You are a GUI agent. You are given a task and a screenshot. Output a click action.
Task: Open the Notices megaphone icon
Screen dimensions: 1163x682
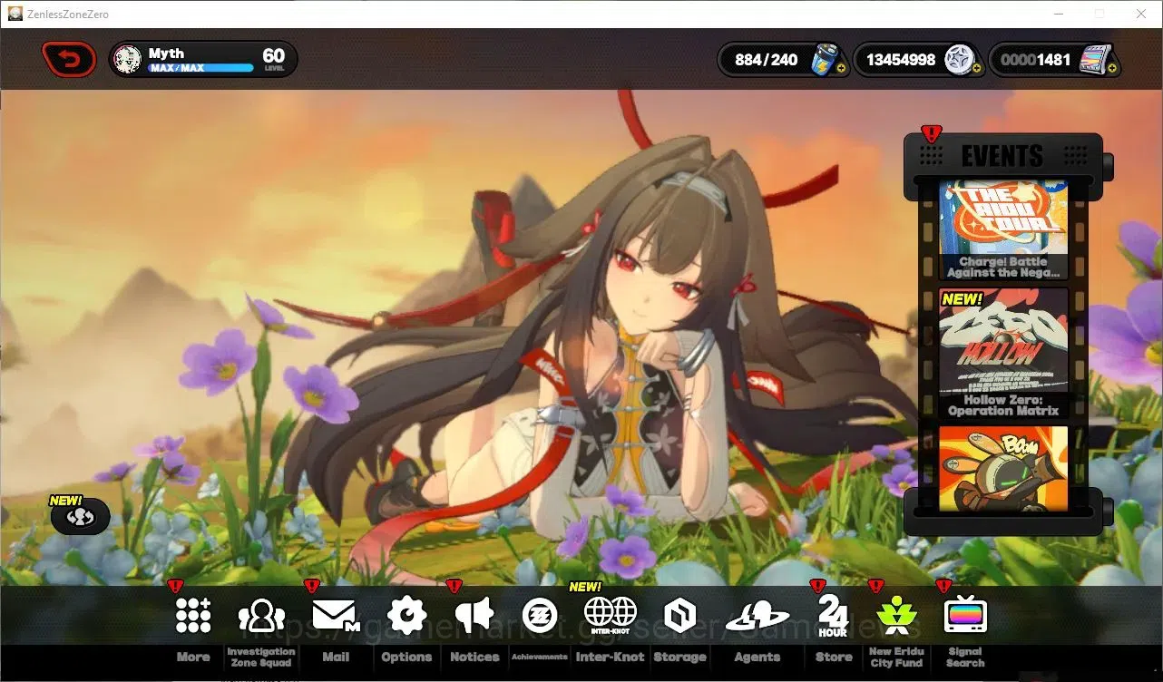pyautogui.click(x=474, y=616)
